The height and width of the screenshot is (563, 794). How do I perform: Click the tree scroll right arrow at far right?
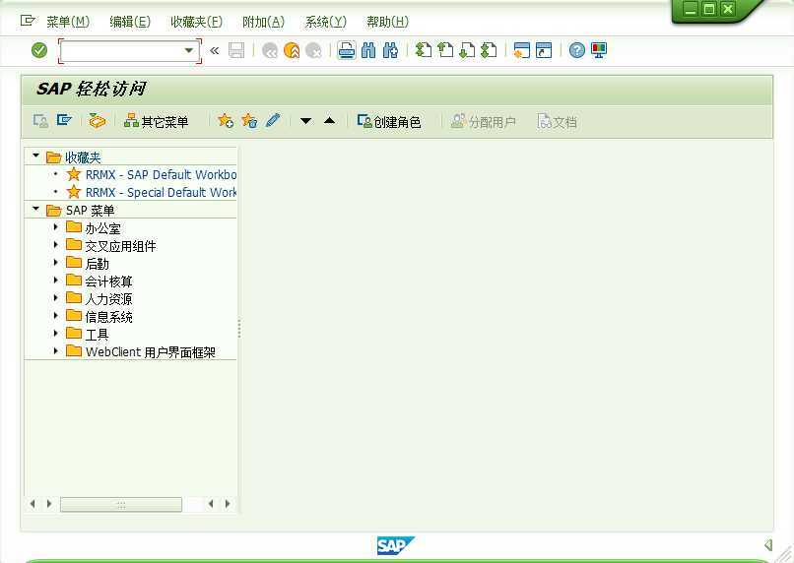[228, 504]
